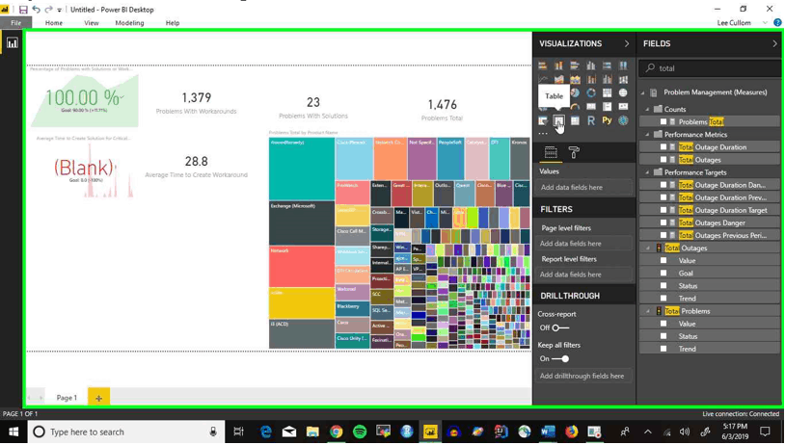Open Firefox from the taskbar
The width and height of the screenshot is (785, 445).
click(571, 432)
